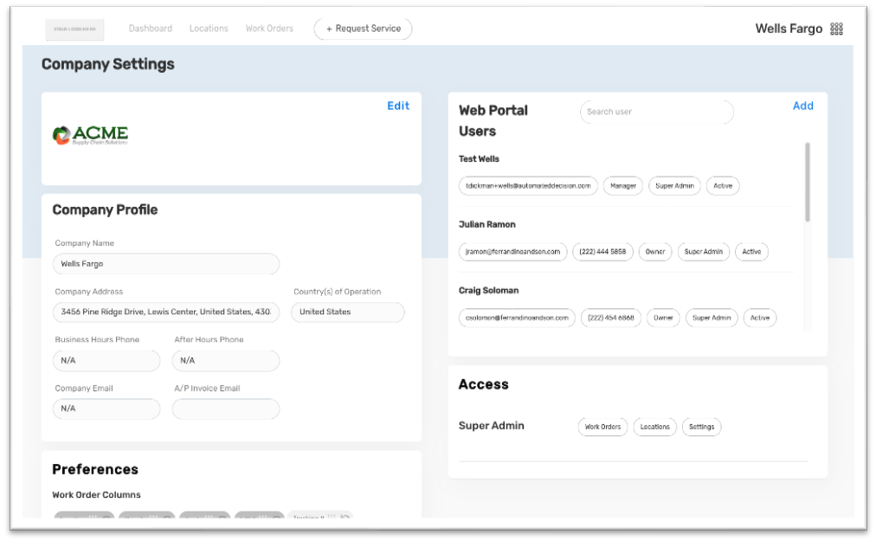Click the Business Hours Phone field
Viewport: 876px width, 541px height.
pos(106,360)
